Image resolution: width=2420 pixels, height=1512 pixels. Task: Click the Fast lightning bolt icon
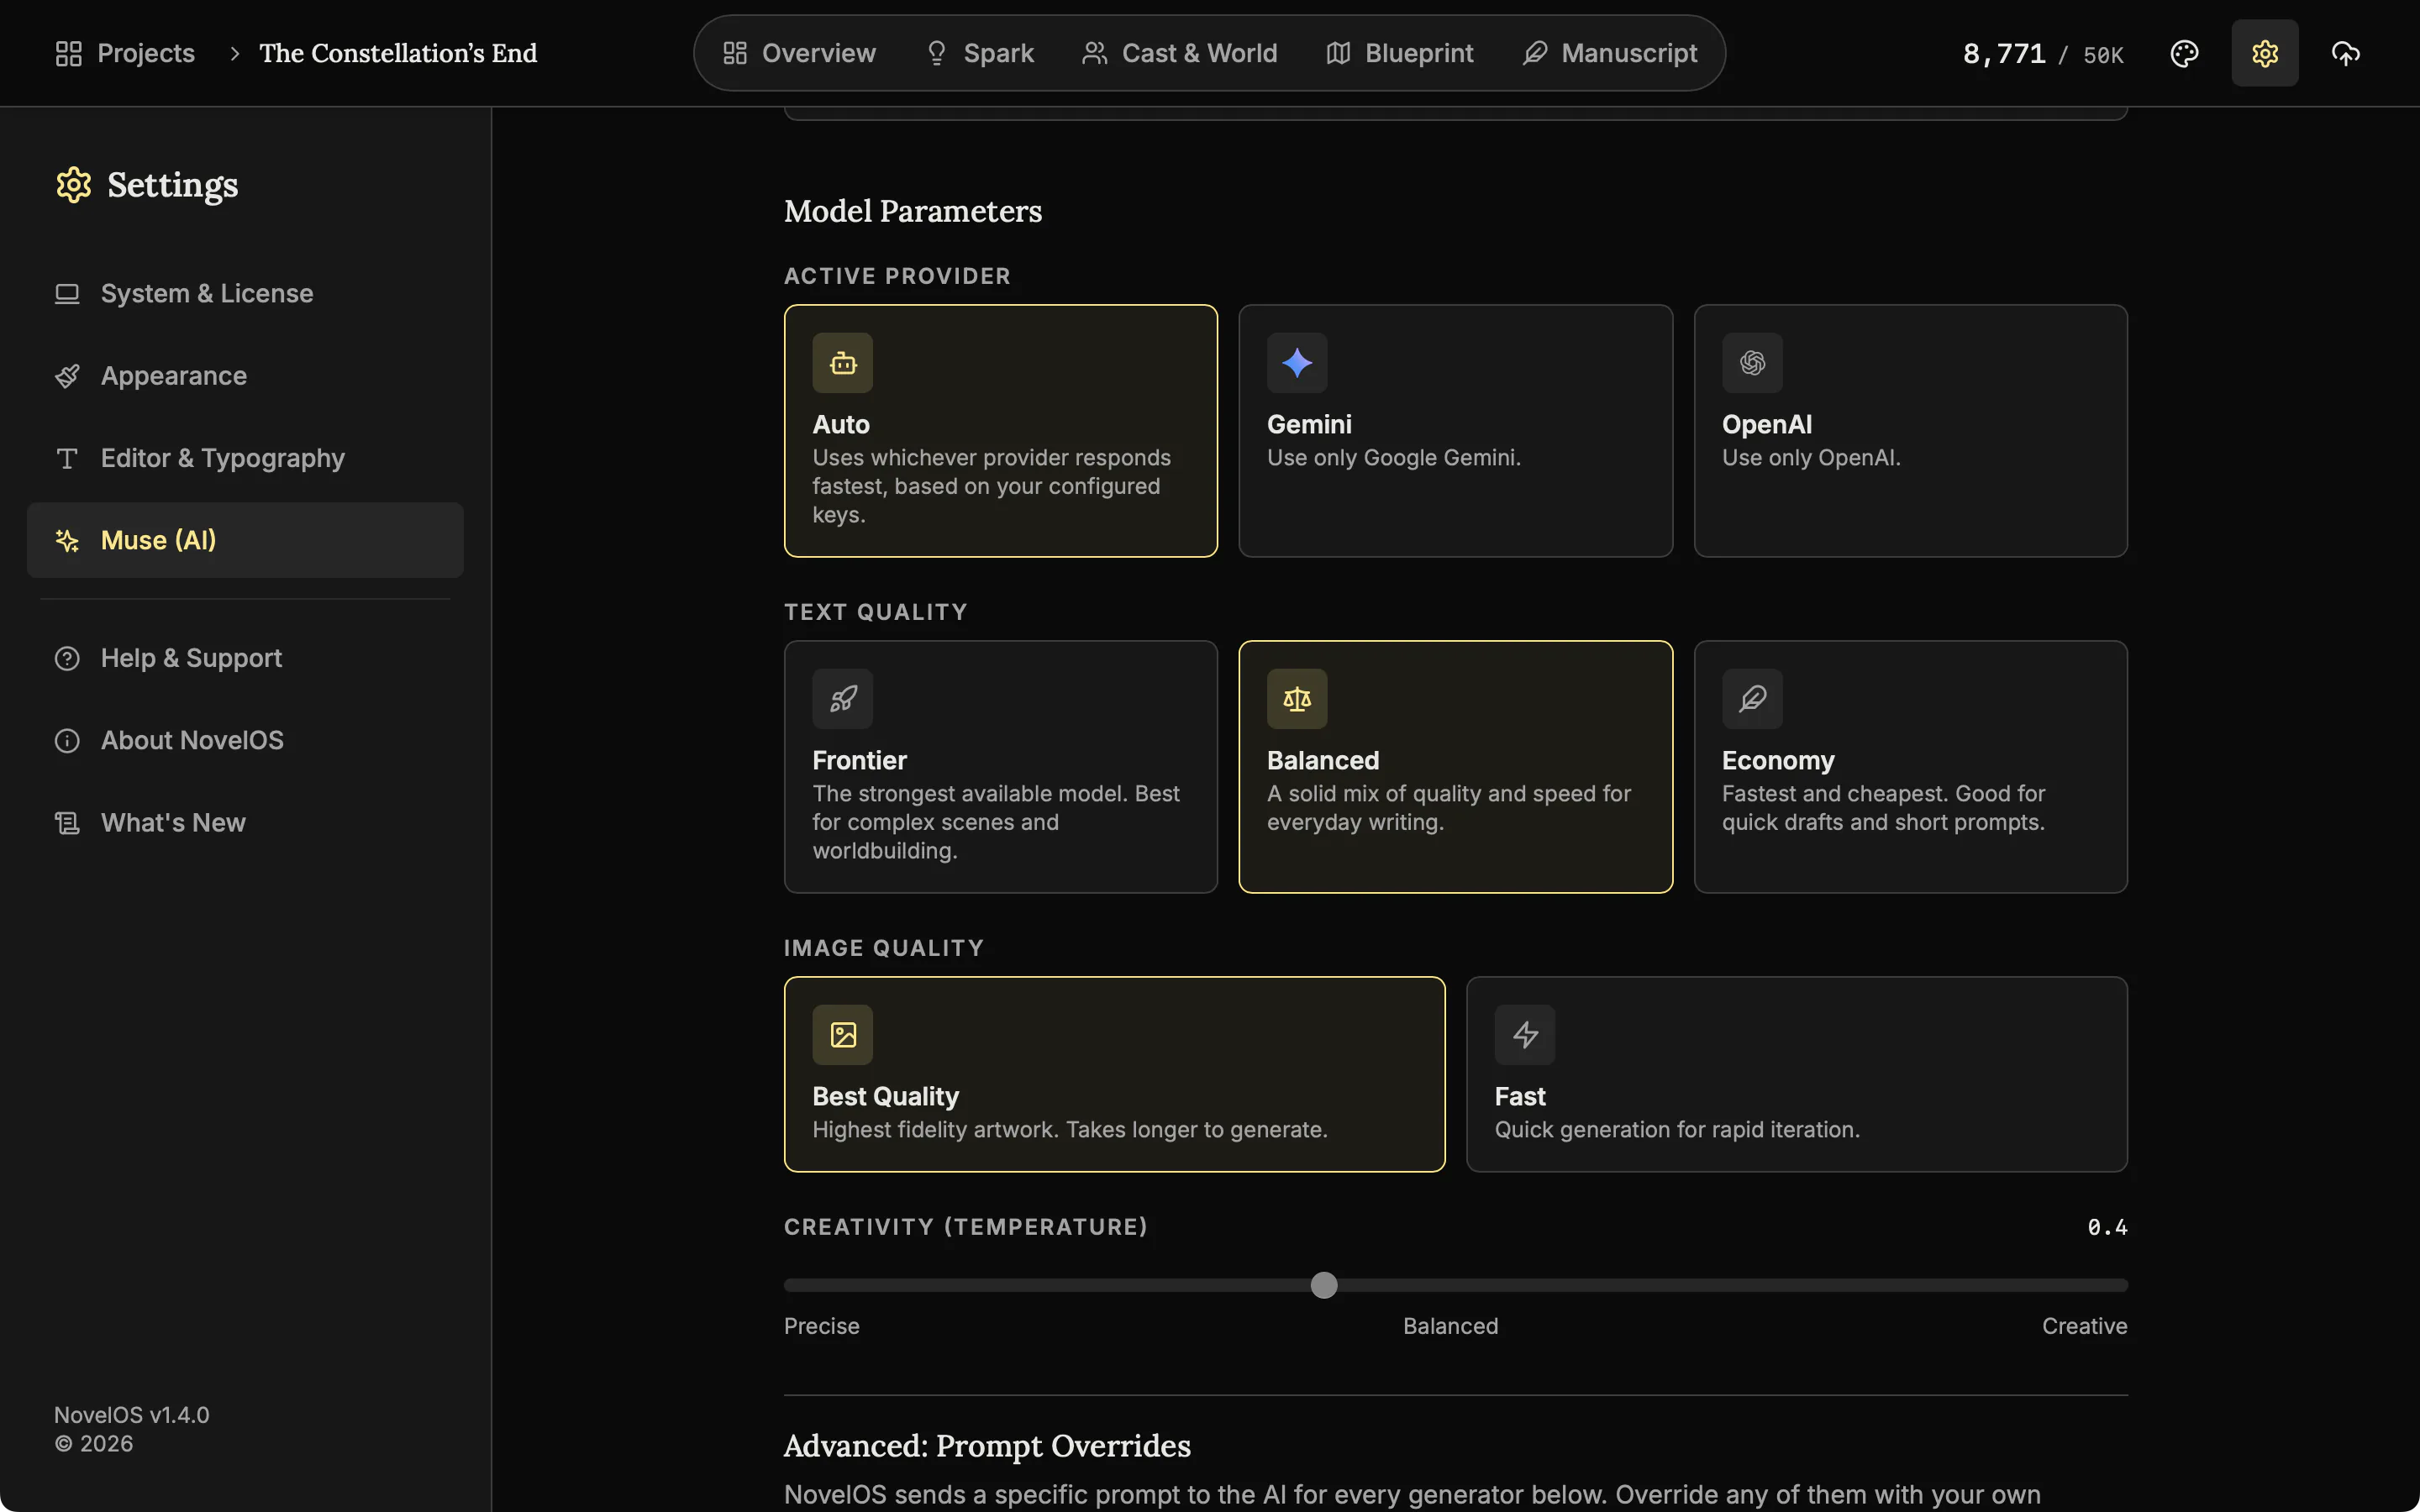[x=1525, y=1035]
